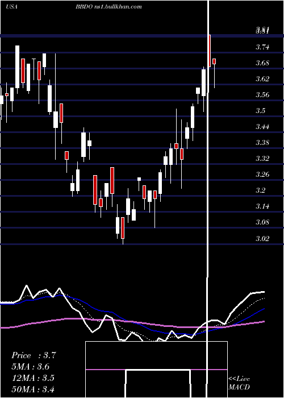The height and width of the screenshot is (398, 284).
Task: Click the 'USA' label at top left
Action: click(12, 7)
